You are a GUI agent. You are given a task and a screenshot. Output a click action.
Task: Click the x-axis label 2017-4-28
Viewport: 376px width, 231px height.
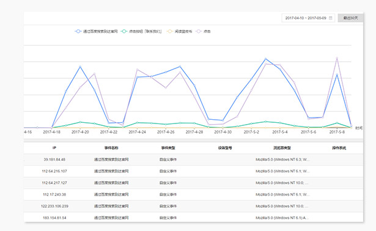pyautogui.click(x=194, y=132)
